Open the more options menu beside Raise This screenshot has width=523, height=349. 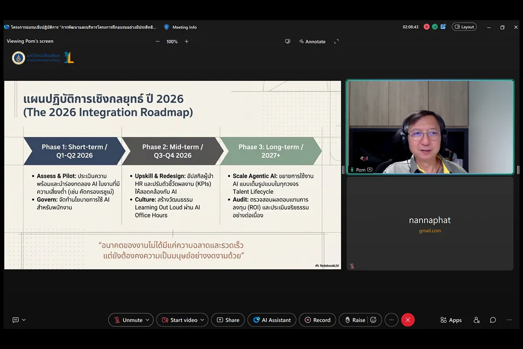pos(391,320)
